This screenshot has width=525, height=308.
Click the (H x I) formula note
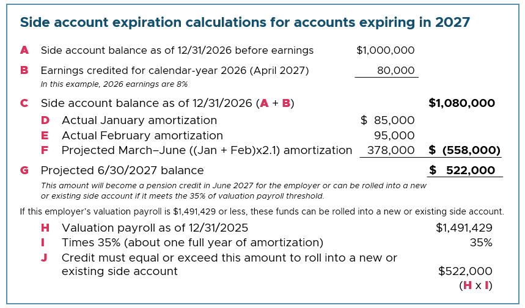coord(475,285)
